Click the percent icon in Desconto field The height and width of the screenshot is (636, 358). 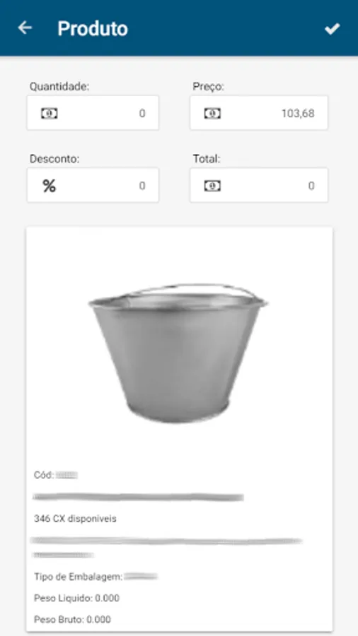[49, 186]
